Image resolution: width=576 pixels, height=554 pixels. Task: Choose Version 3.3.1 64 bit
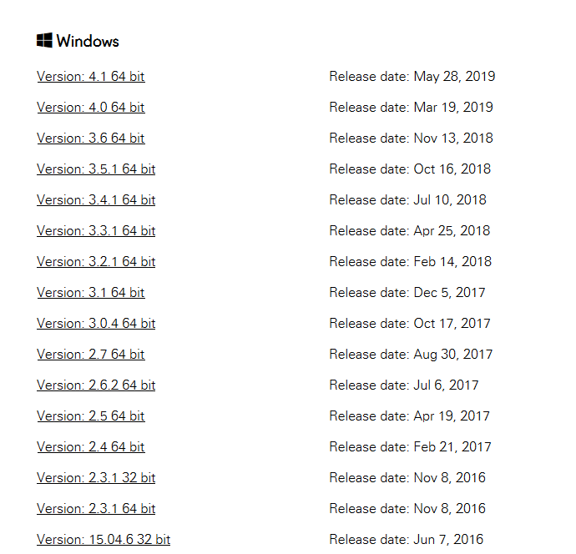pyautogui.click(x=96, y=231)
